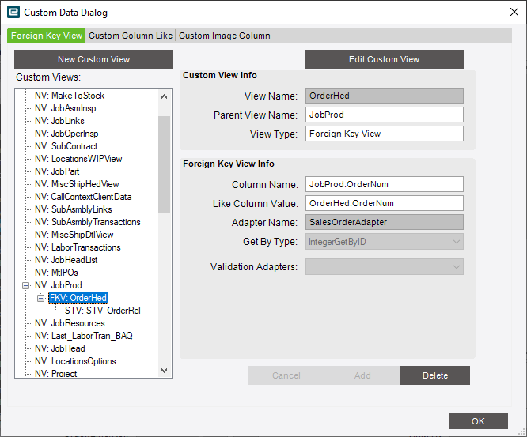Click the Custom Views scrollbar thumb

[x=164, y=164]
